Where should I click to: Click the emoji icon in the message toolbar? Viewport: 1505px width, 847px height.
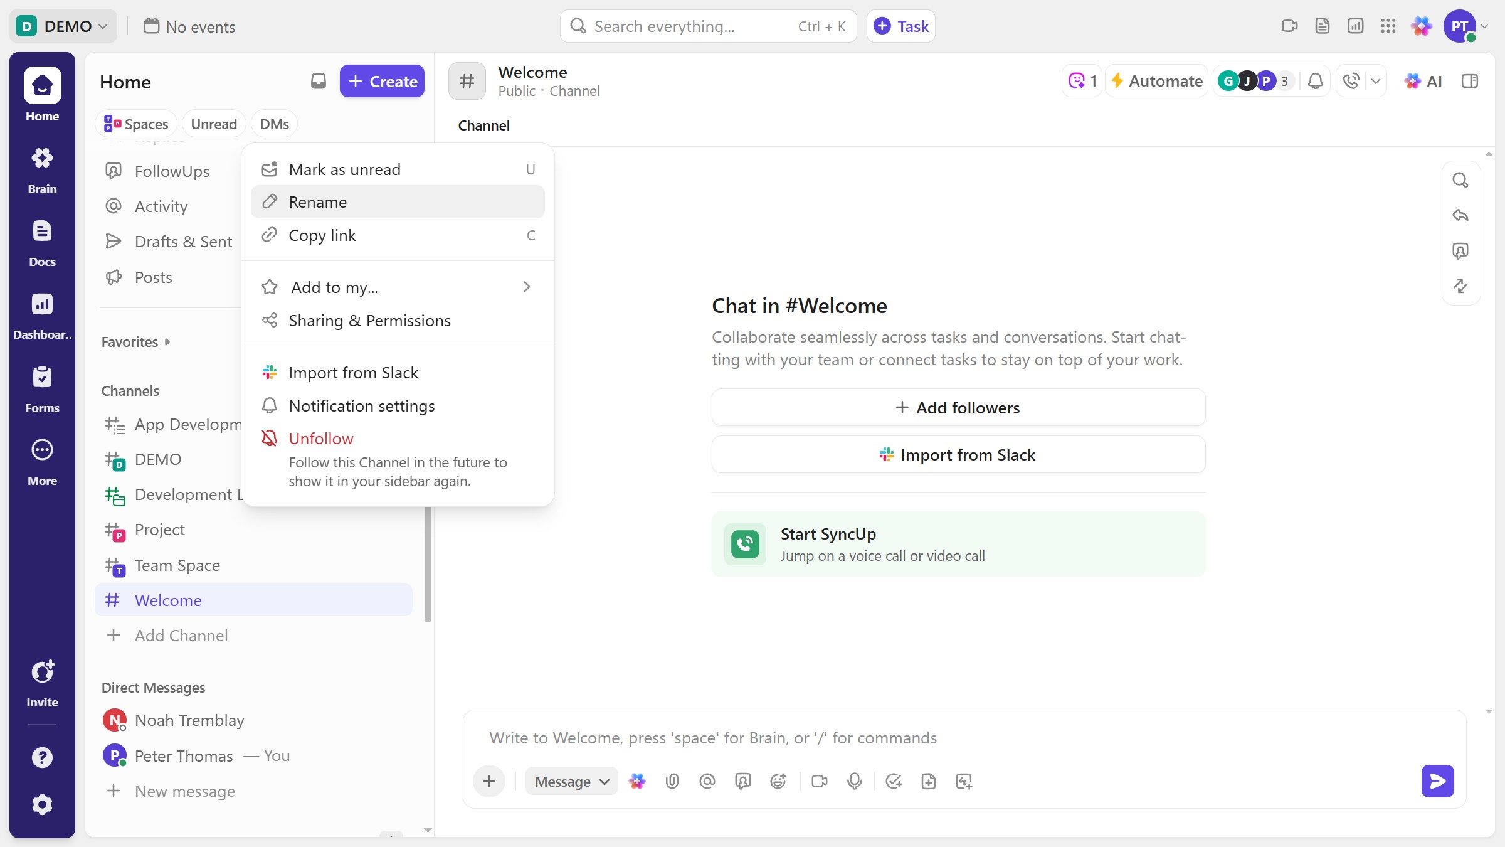(x=778, y=781)
